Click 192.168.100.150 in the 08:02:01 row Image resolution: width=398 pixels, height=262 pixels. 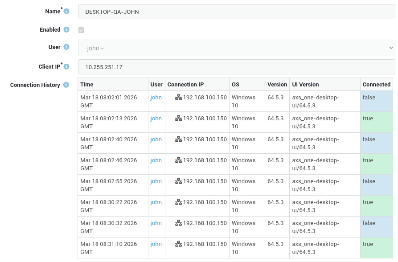coord(205,98)
